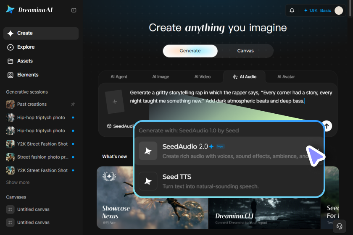Select the AI Audio tab

245,77
